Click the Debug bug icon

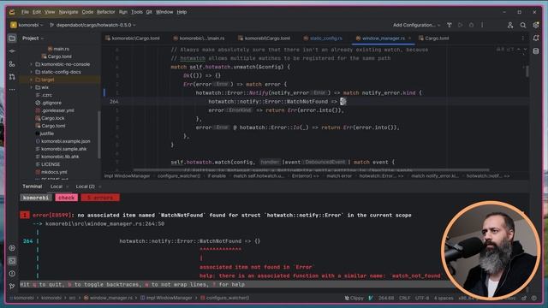pos(471,25)
